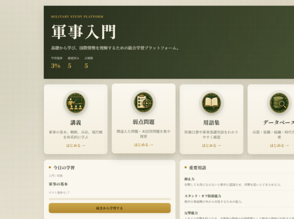Click the 講義 card description text
The image size is (294, 219).
tap(76, 135)
